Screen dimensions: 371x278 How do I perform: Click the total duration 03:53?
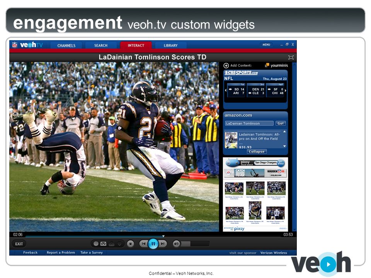click(288, 234)
